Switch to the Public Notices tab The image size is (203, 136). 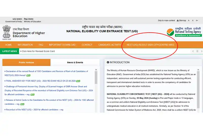[x=26, y=62]
